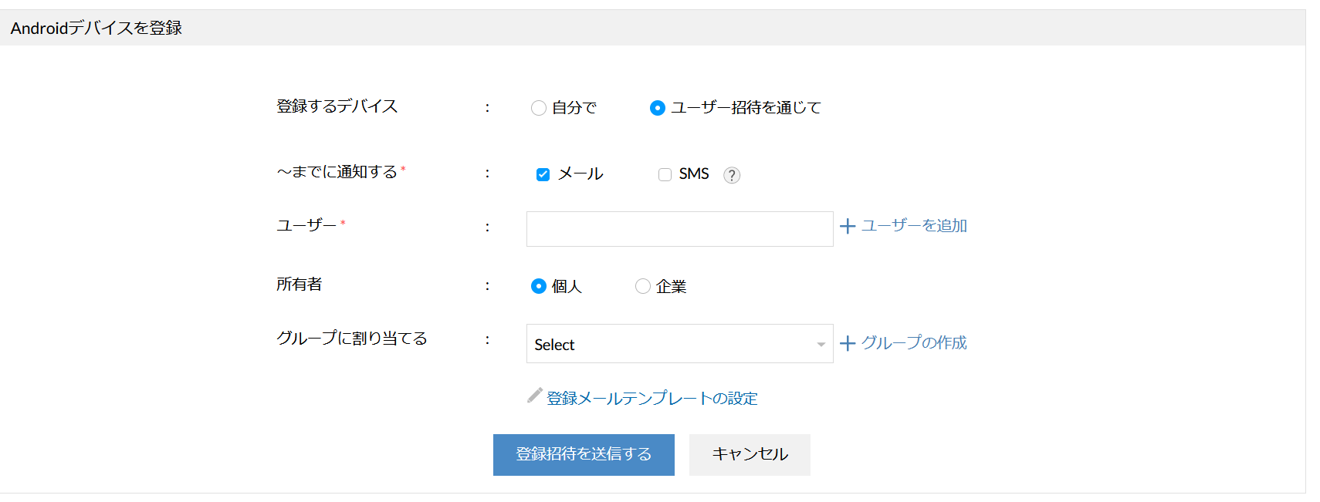This screenshot has height=502, width=1320.
Task: Click the arrow in the group dropdown
Action: coord(821,345)
